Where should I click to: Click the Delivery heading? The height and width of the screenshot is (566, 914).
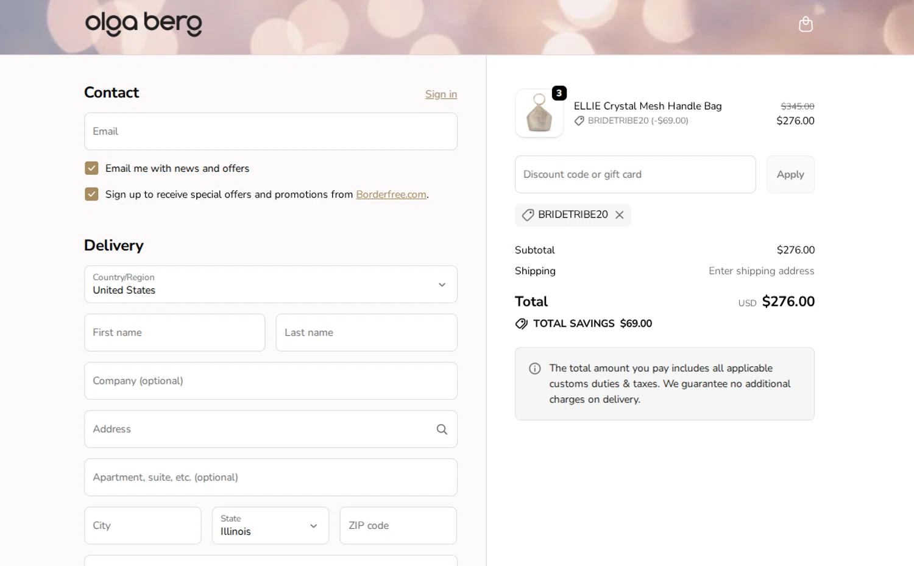tap(114, 246)
